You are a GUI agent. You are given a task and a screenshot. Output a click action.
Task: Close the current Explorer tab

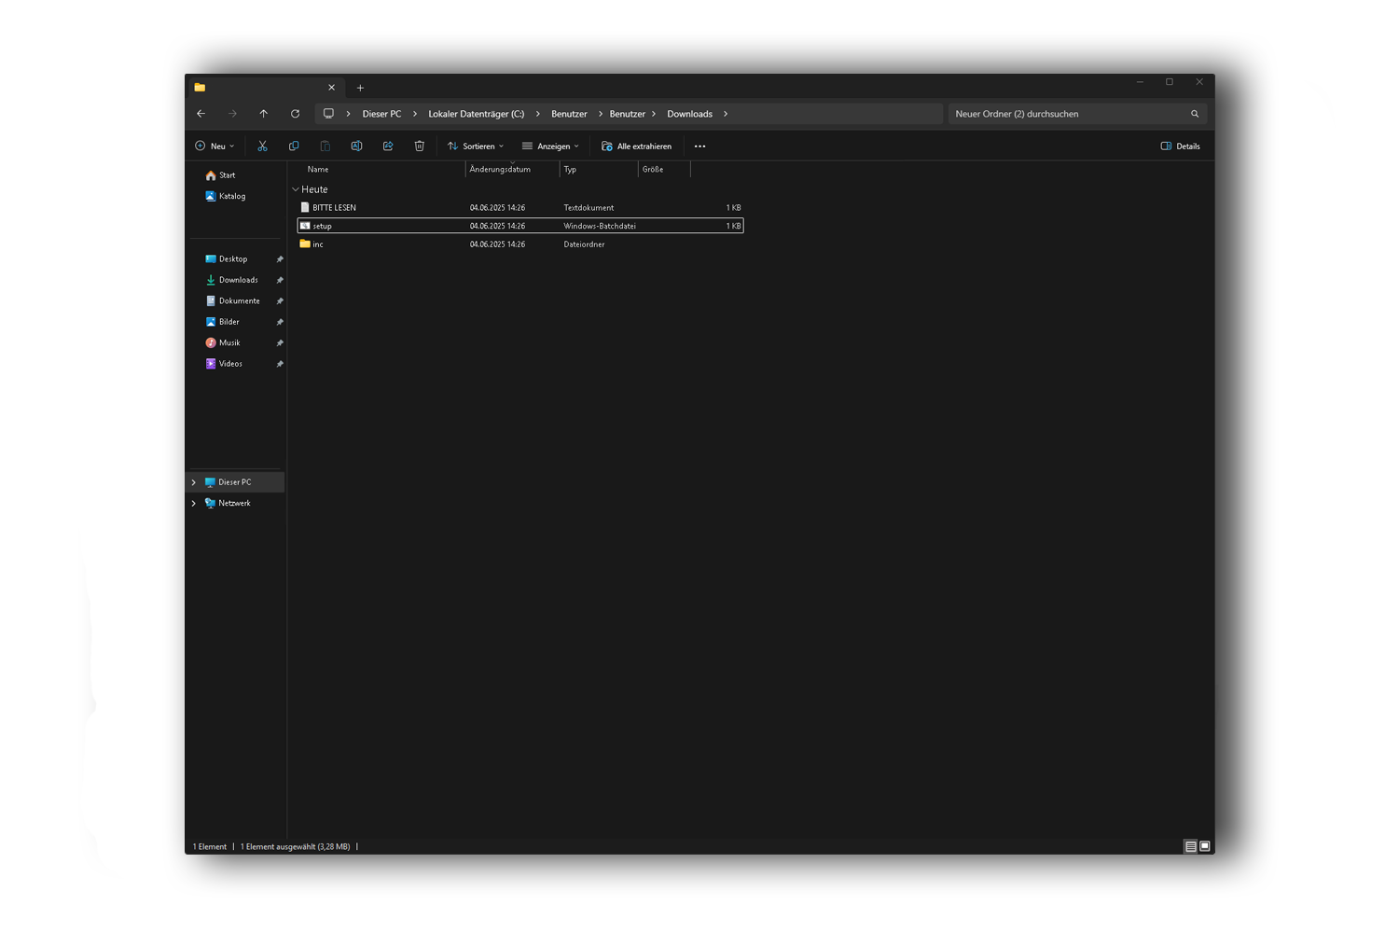point(331,88)
